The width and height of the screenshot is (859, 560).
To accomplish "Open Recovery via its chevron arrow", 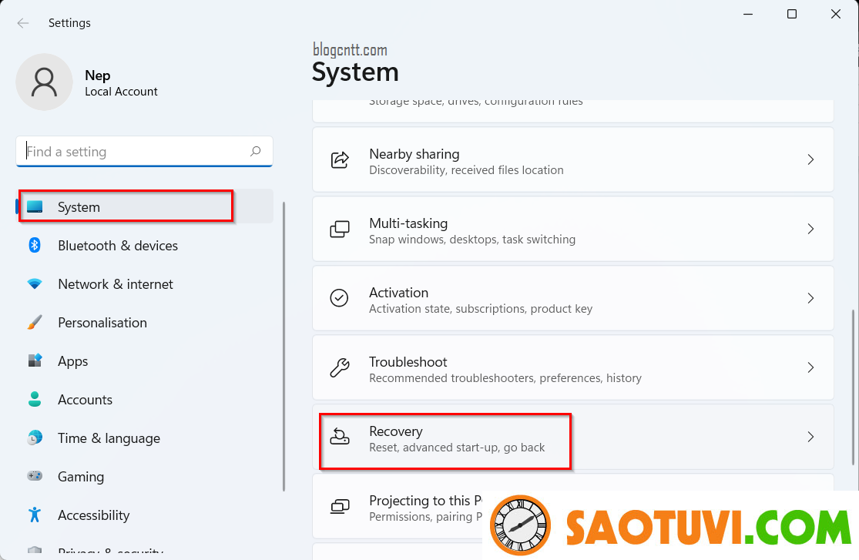I will click(x=810, y=437).
